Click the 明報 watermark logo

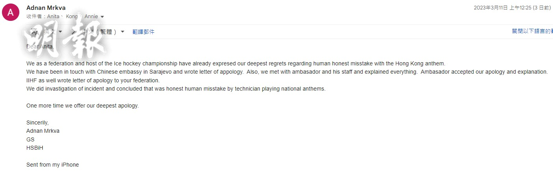point(67,39)
